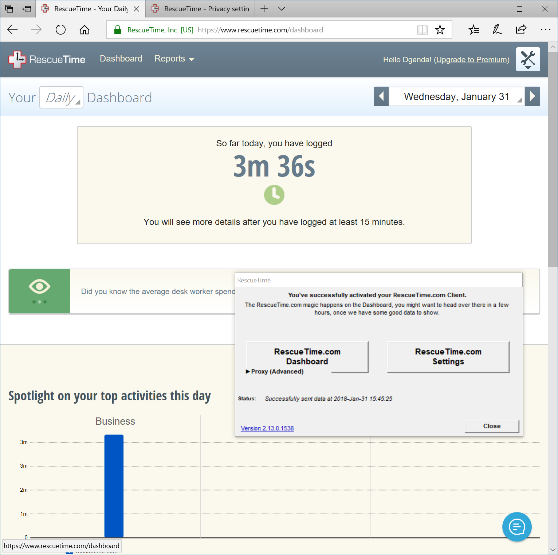
Task: Click RescueTime.com Settings button in dialog
Action: [x=448, y=357]
